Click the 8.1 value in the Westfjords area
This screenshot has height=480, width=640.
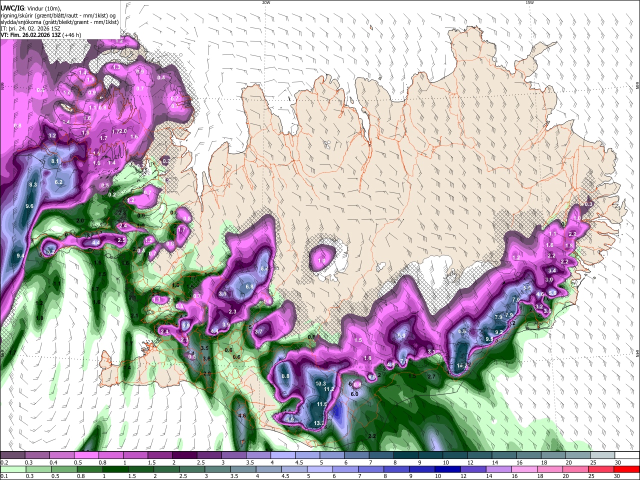[x=55, y=161]
